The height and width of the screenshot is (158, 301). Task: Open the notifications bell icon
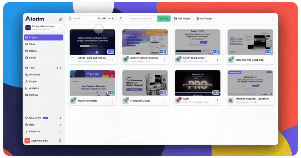(x=60, y=141)
